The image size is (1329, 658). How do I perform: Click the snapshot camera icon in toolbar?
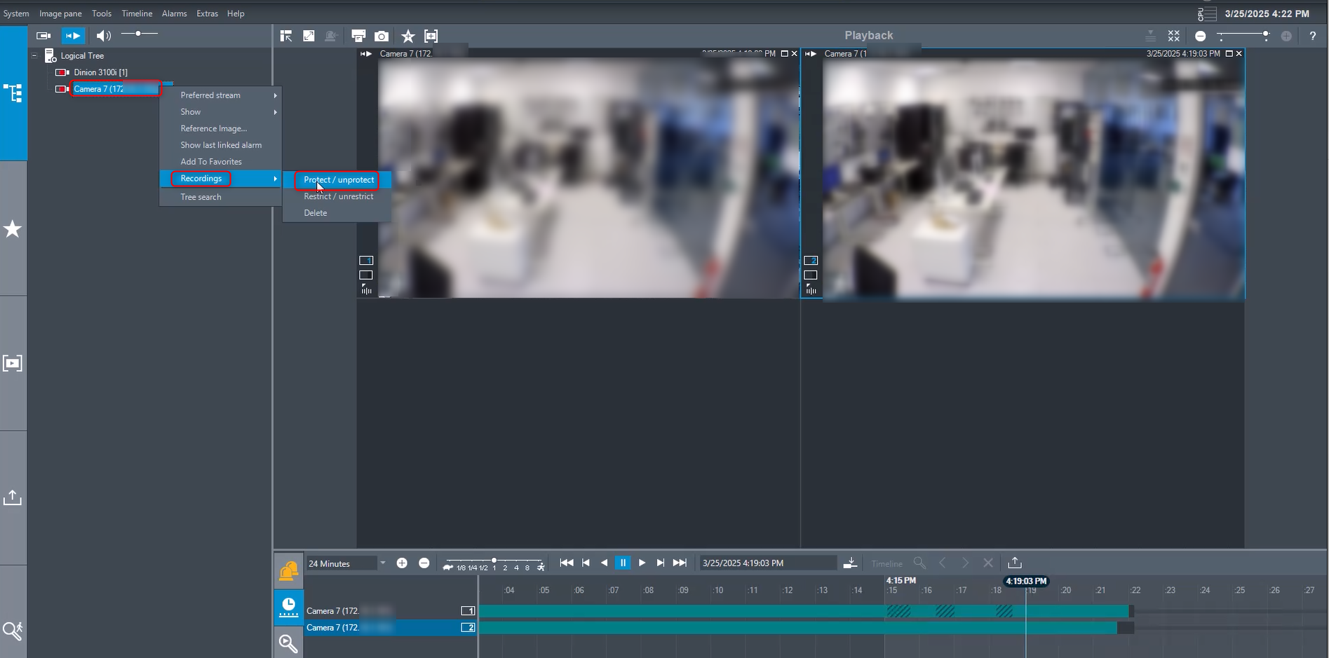[382, 36]
